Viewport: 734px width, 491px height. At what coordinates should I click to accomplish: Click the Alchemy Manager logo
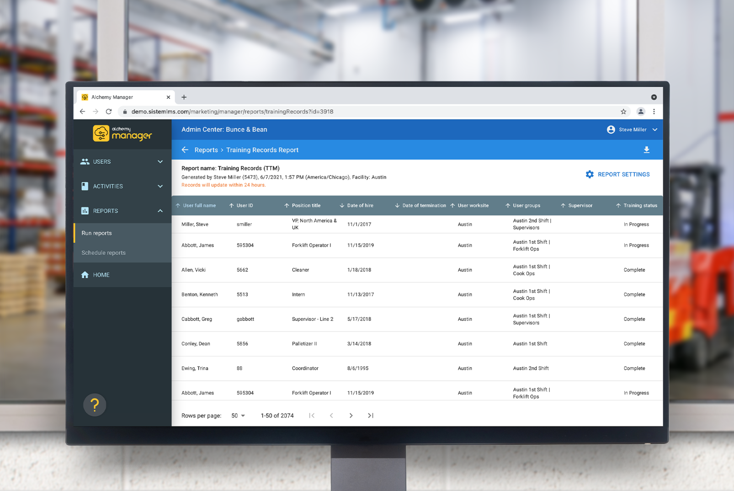click(122, 133)
